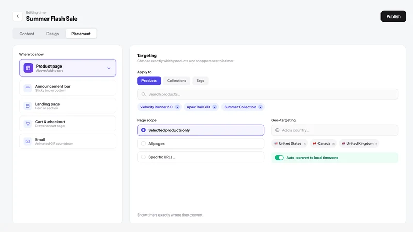413x232 pixels.
Task: Select the All pages radio option
Action: point(144,144)
